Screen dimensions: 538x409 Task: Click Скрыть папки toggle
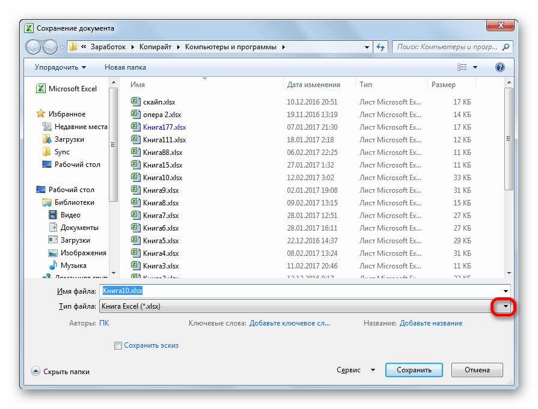coord(60,372)
